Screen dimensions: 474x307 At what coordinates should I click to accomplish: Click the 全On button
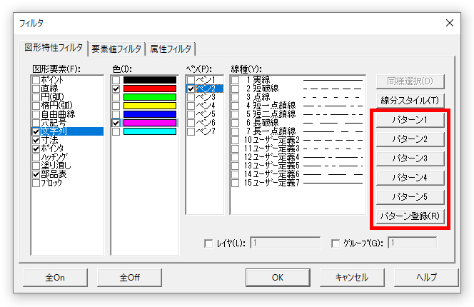coord(55,277)
